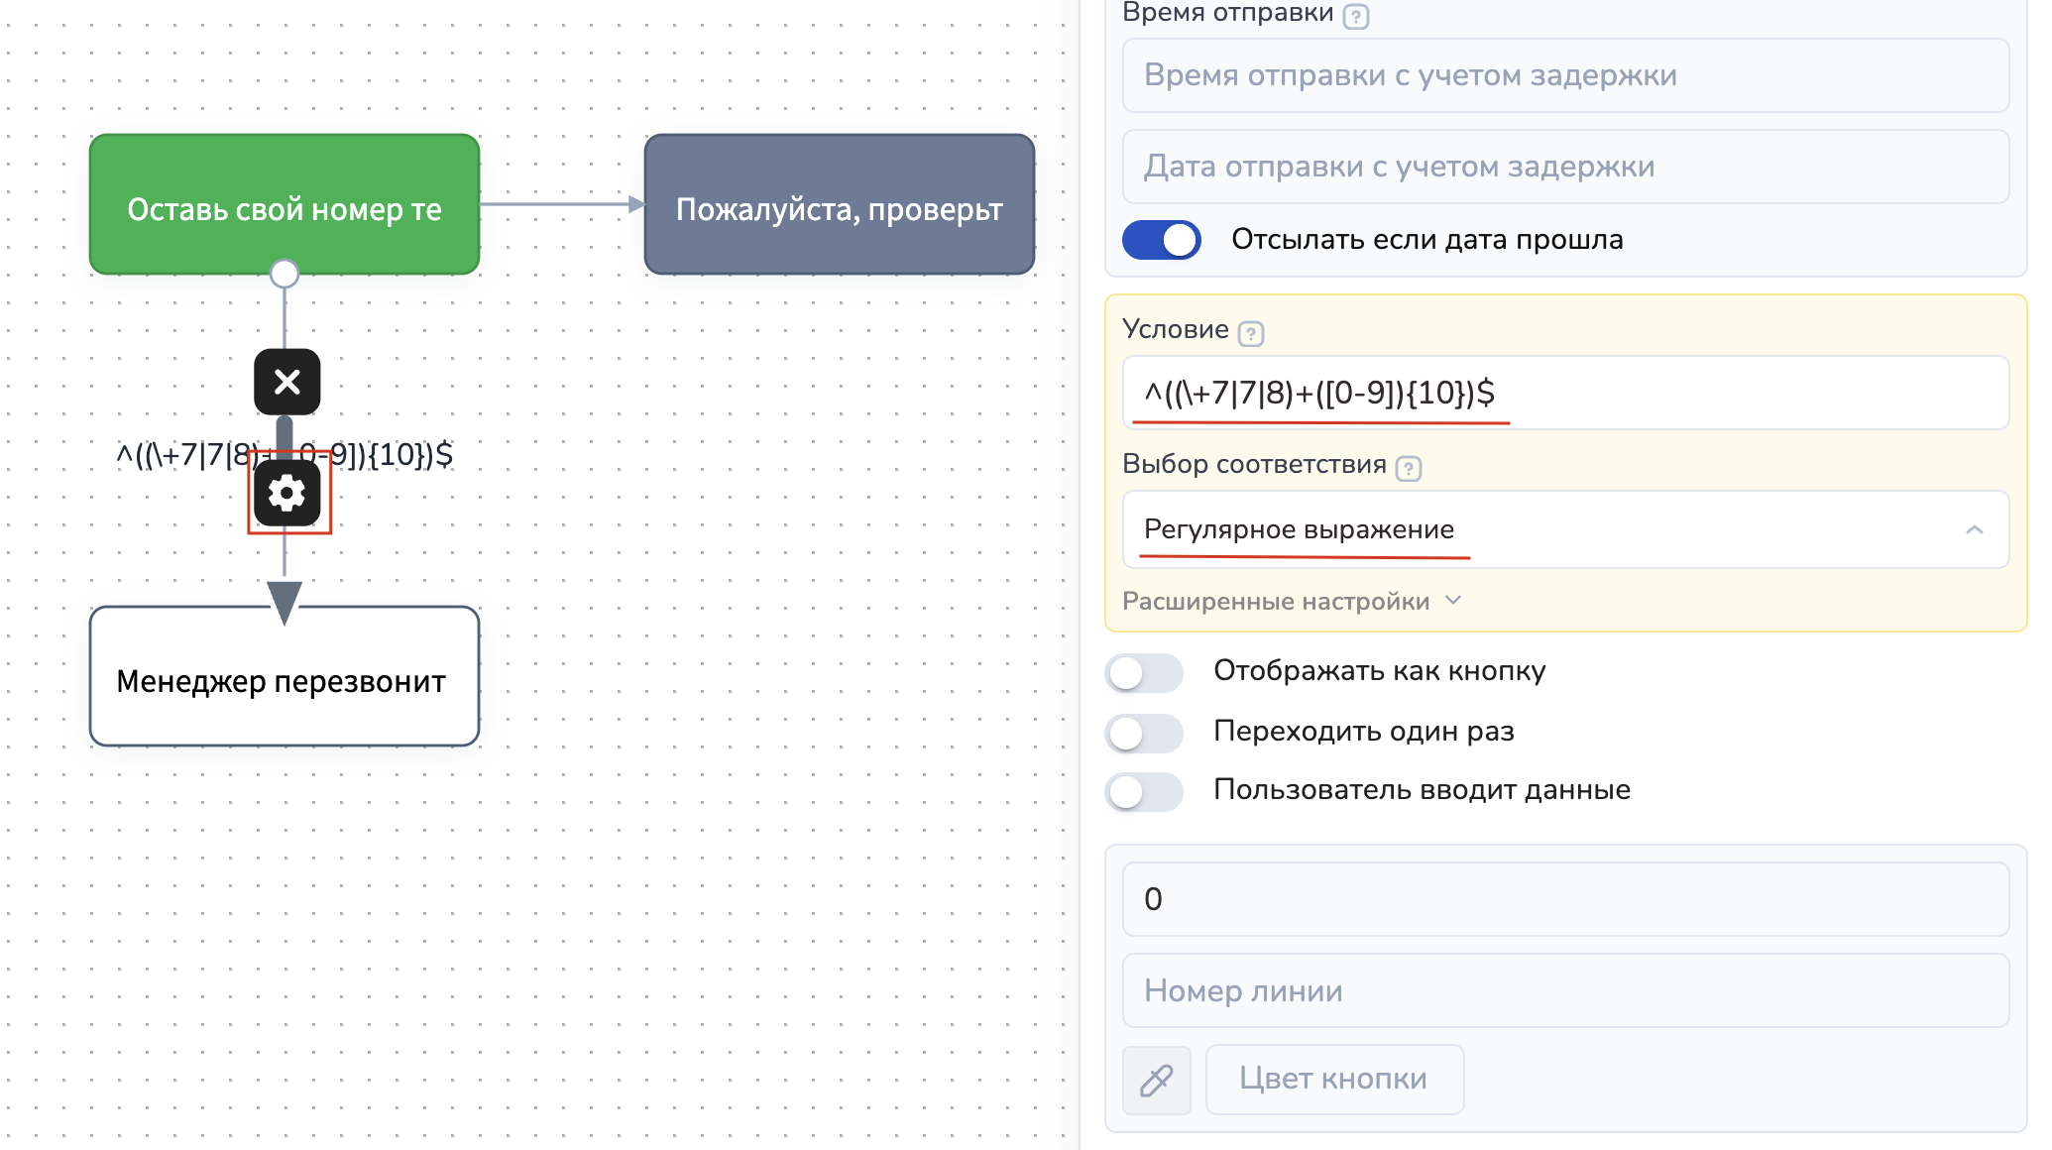Select the Менеджер перезвонит block

click(x=285, y=676)
